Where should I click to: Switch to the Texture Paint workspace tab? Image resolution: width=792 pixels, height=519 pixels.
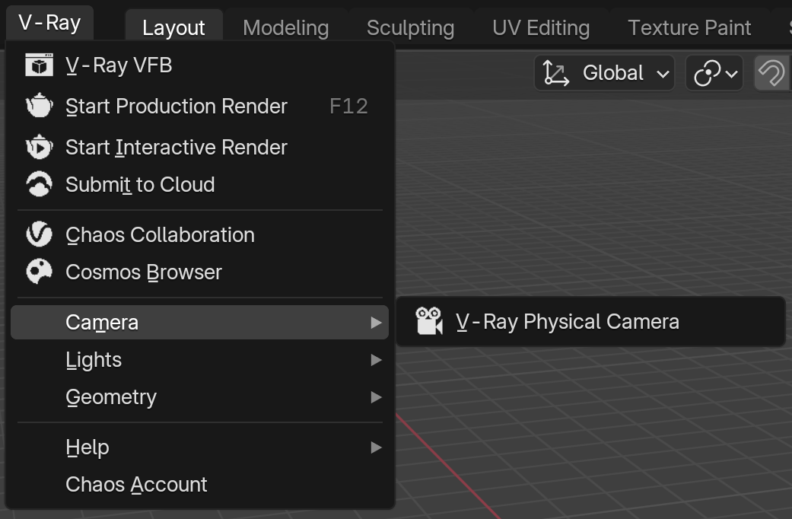(689, 28)
